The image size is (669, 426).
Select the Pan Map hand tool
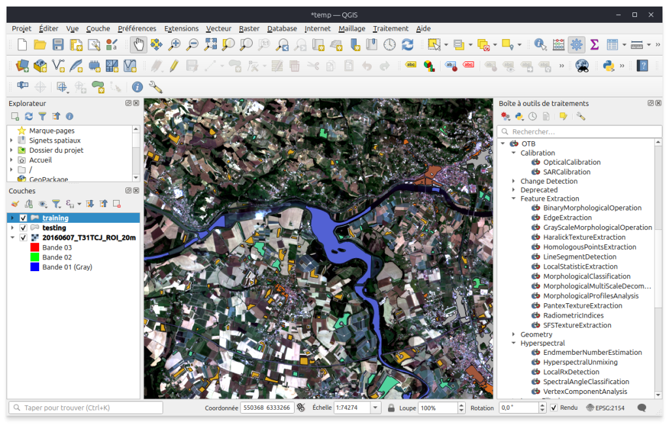pos(138,44)
